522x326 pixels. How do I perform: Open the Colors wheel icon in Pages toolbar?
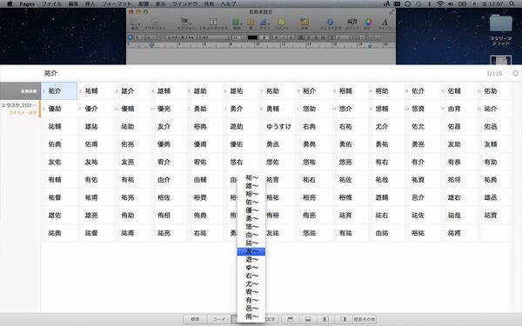(x=369, y=23)
